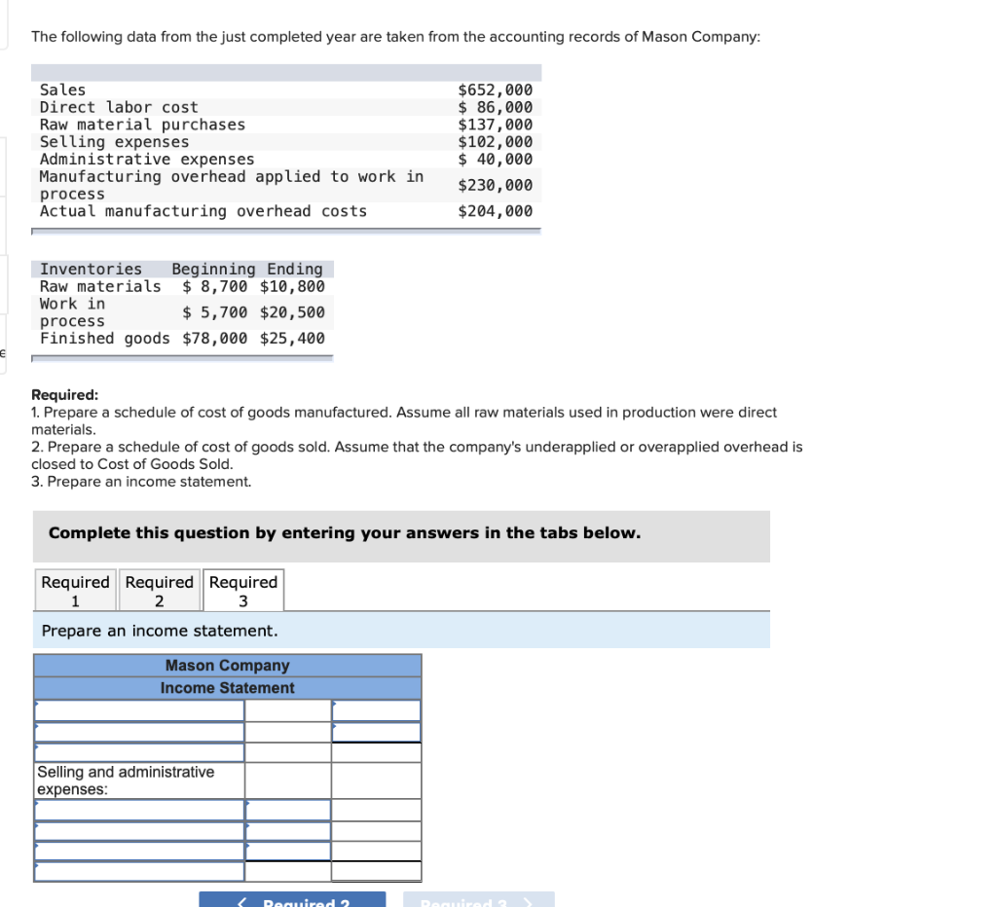Click the Mason Company table header

point(228,666)
